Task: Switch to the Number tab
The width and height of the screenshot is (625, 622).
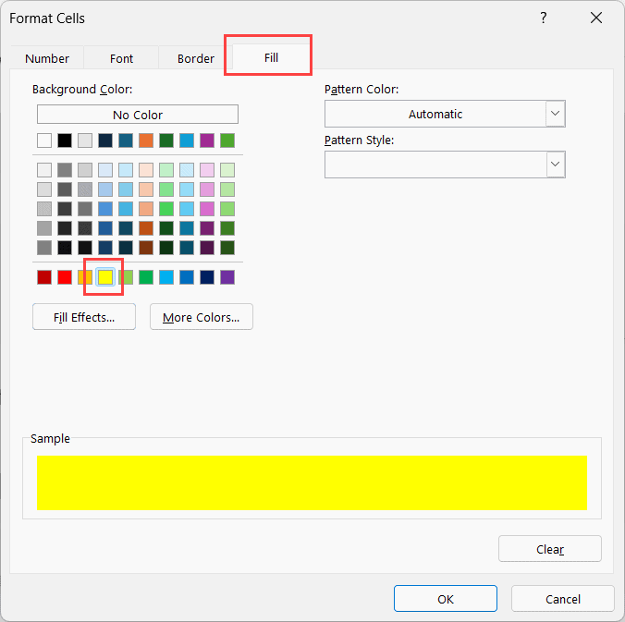Action: coord(47,58)
